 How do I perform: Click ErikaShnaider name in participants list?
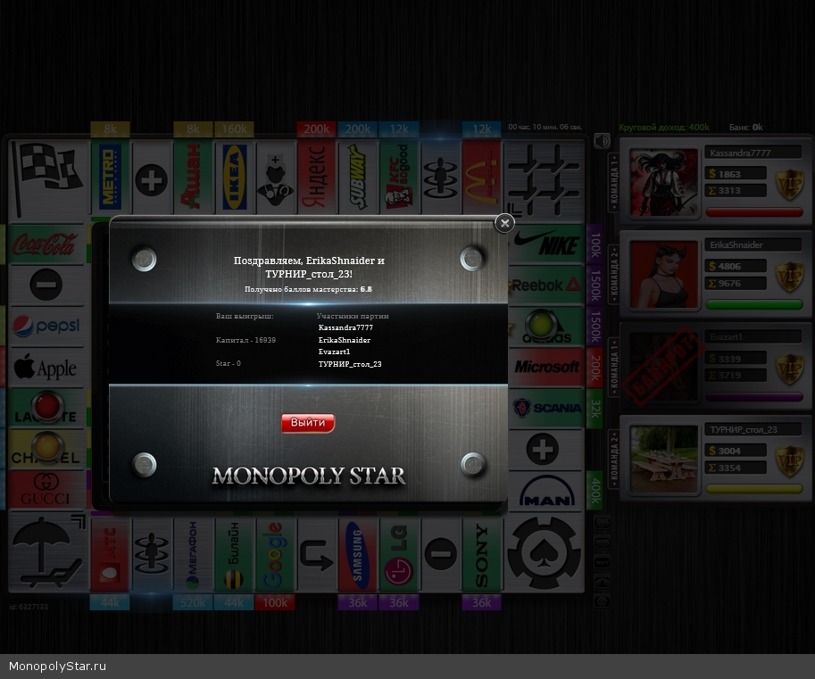[x=344, y=340]
